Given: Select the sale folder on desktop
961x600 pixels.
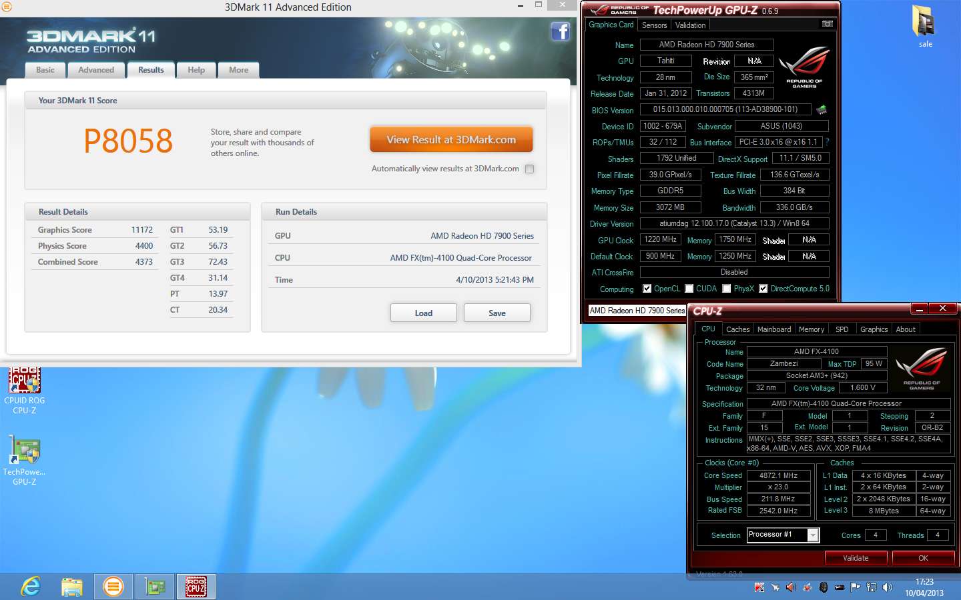Looking at the screenshot, I should tap(925, 27).
